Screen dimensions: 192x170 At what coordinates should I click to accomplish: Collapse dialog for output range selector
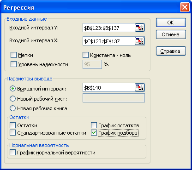point(139,87)
